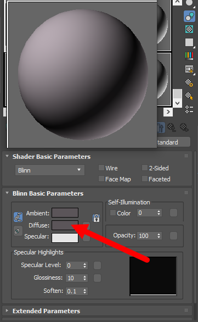Collapse the Blinn Basic Parameters rollout
Image resolution: width=198 pixels, height=322 pixels.
tap(7, 193)
